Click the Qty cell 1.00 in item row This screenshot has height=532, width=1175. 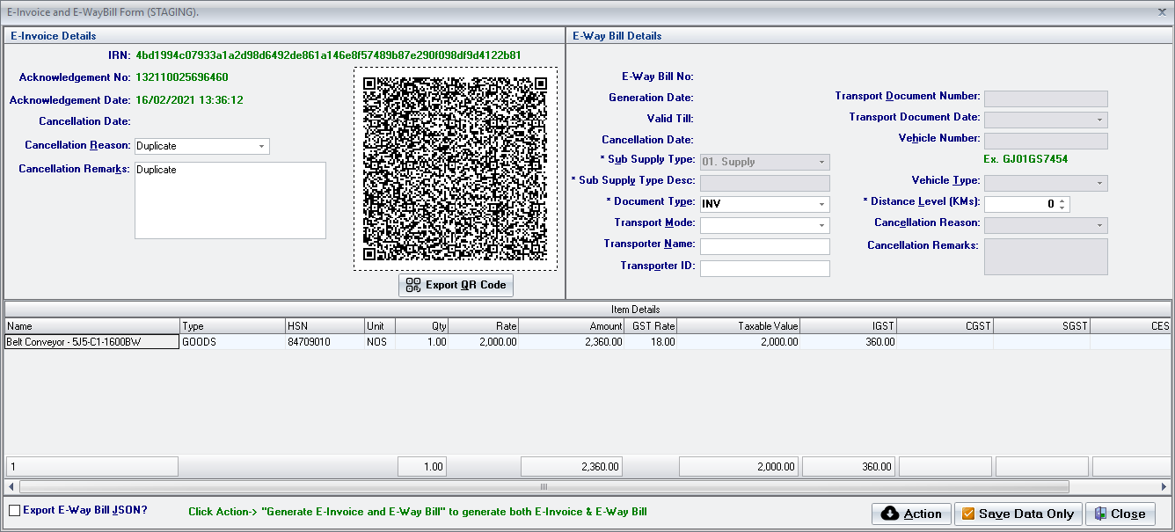(x=422, y=342)
